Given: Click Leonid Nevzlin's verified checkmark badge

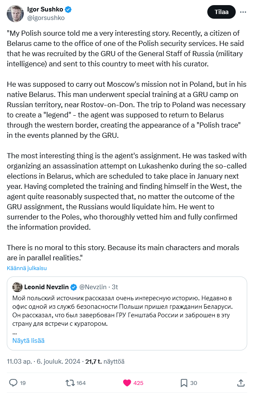Looking at the screenshot, I should pyautogui.click(x=73, y=287).
